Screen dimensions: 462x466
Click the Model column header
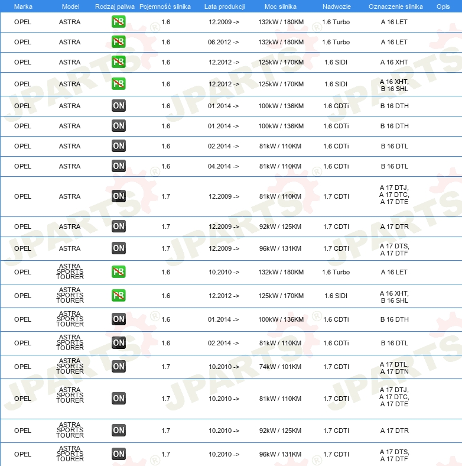(x=70, y=7)
